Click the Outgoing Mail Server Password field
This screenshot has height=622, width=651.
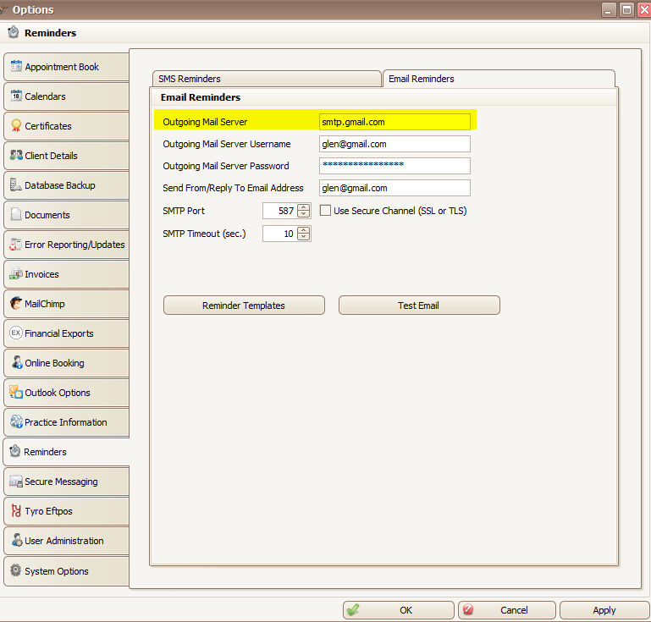click(394, 166)
